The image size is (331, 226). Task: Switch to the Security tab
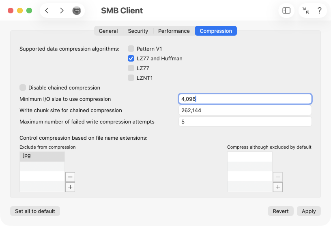click(x=138, y=31)
